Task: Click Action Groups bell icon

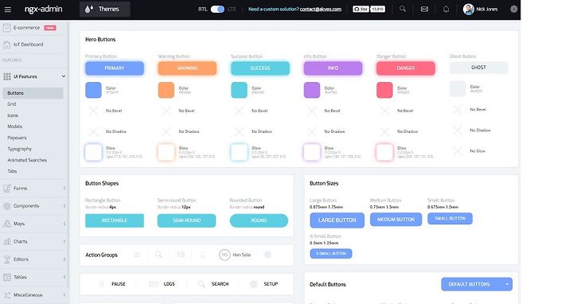Action: click(202, 255)
